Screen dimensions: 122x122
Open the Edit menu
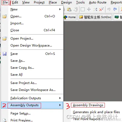point(15,2)
